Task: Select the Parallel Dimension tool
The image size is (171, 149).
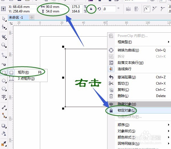Action: point(4,107)
